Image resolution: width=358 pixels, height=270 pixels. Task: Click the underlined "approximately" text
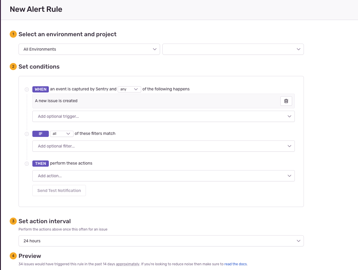click(128, 264)
